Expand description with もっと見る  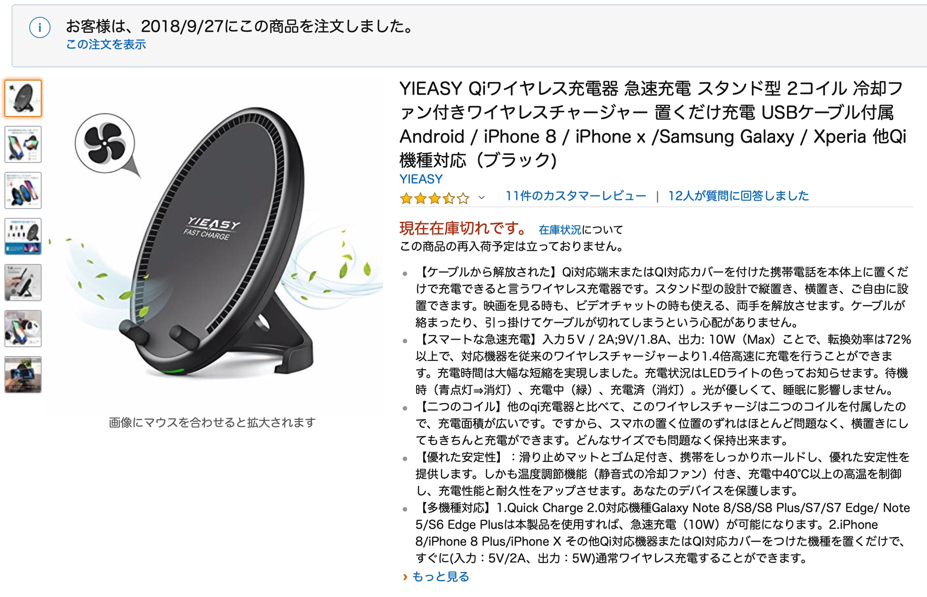[440, 577]
